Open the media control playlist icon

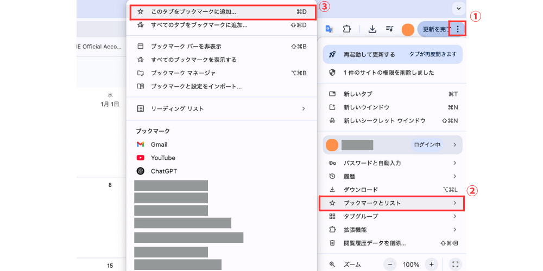(x=389, y=29)
